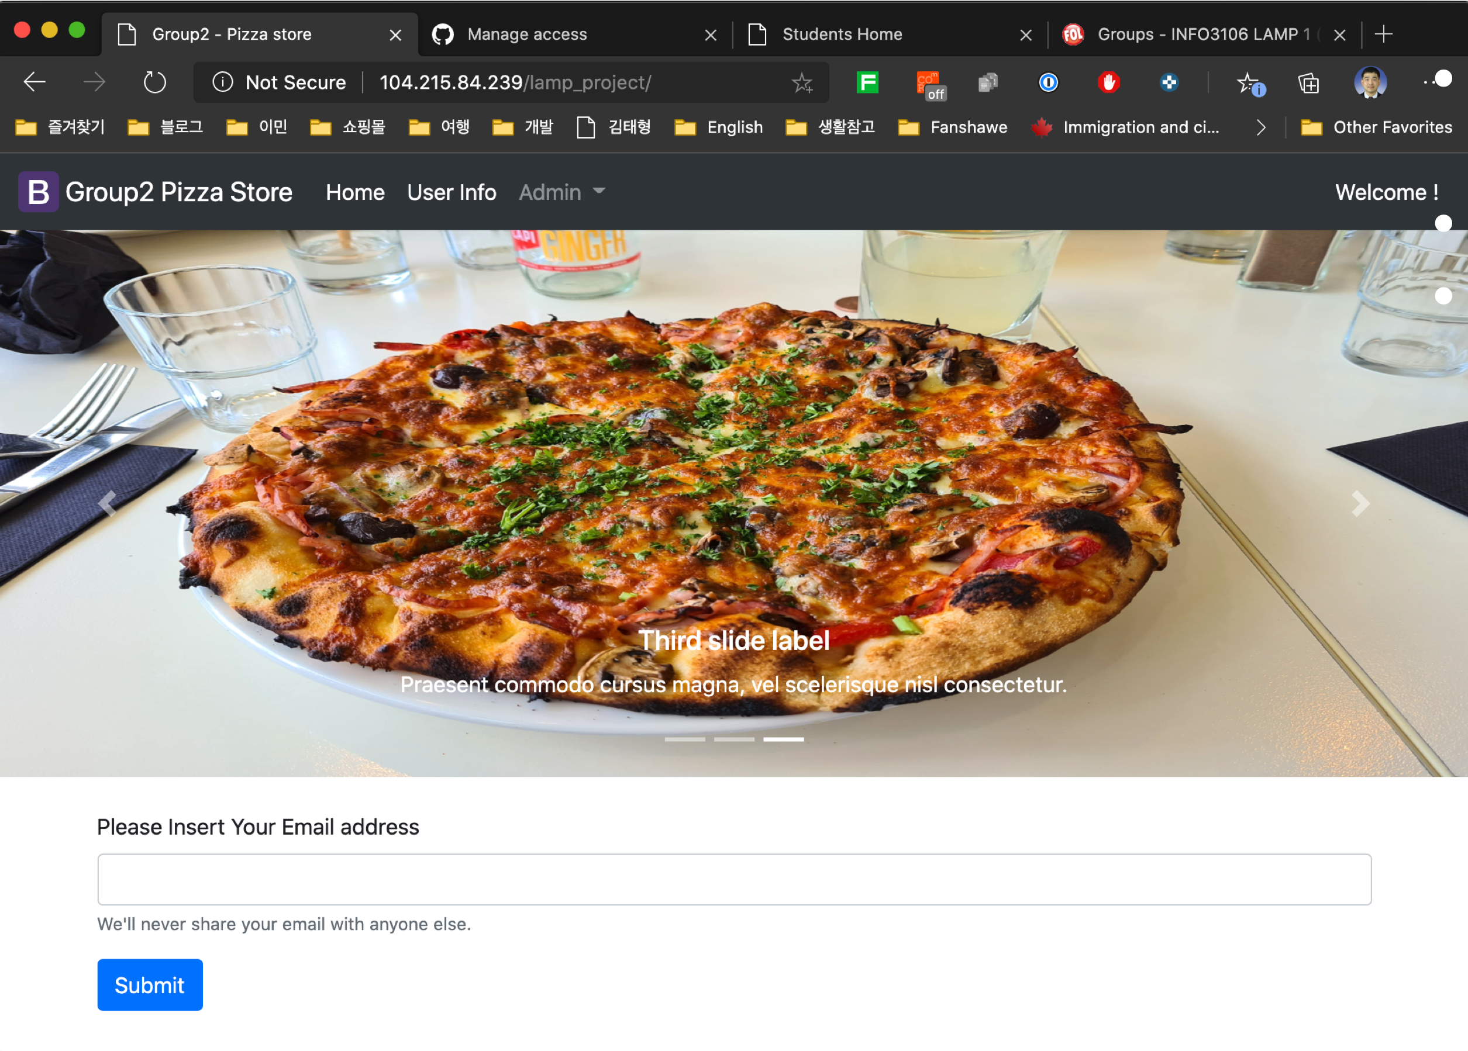Expand the favorites bar overflow chevron
The image size is (1468, 1051).
click(x=1260, y=127)
